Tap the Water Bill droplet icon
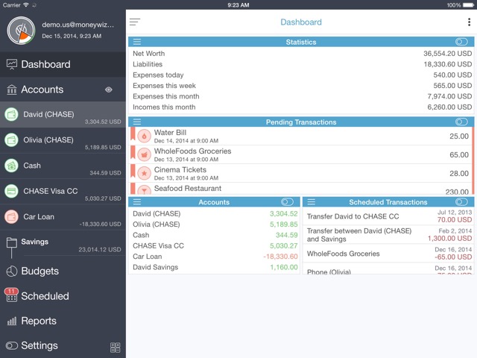The width and height of the screenshot is (477, 358). (144, 136)
